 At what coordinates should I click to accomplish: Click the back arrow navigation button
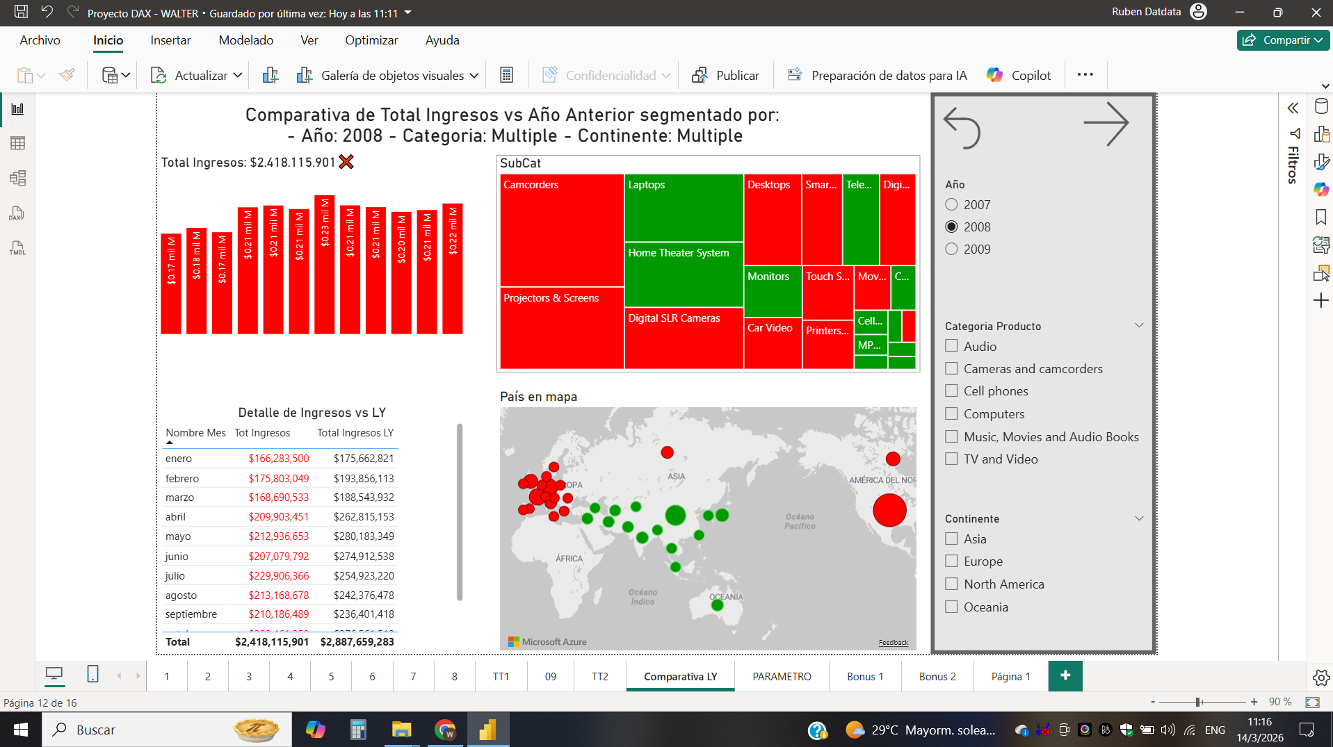pos(962,126)
